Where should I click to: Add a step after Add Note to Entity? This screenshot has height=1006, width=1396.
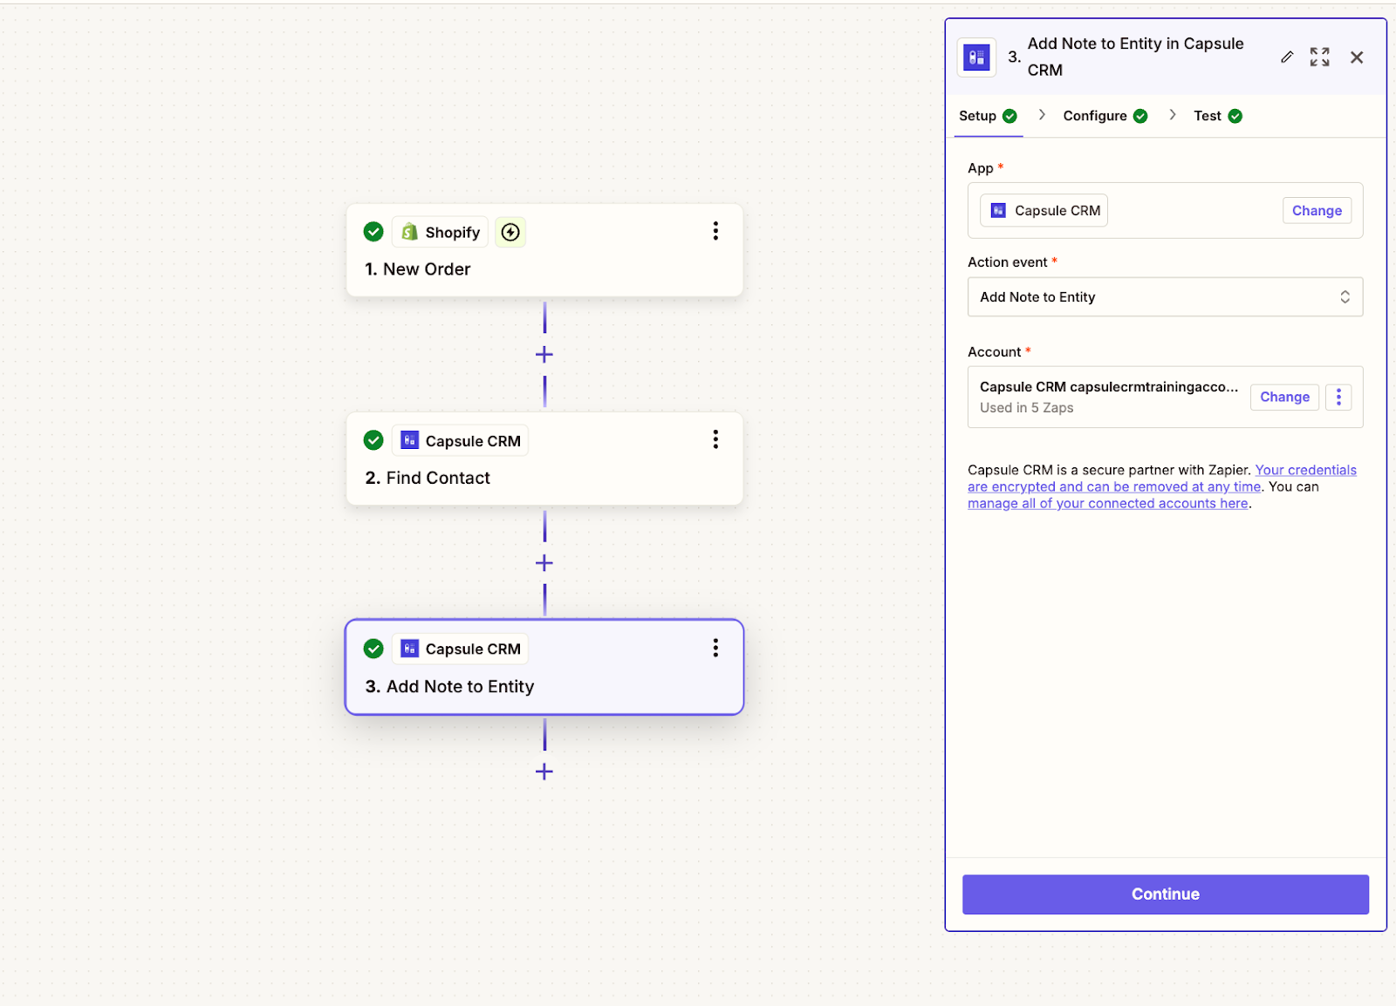pos(544,771)
